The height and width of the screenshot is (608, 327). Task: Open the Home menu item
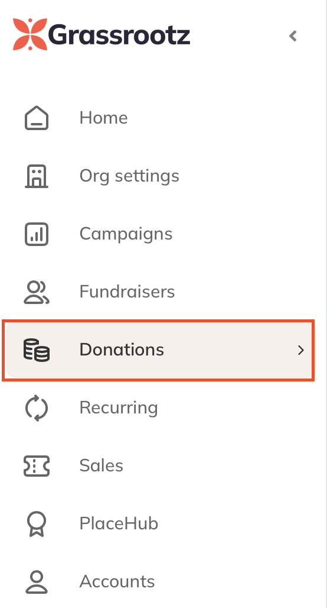(x=103, y=118)
